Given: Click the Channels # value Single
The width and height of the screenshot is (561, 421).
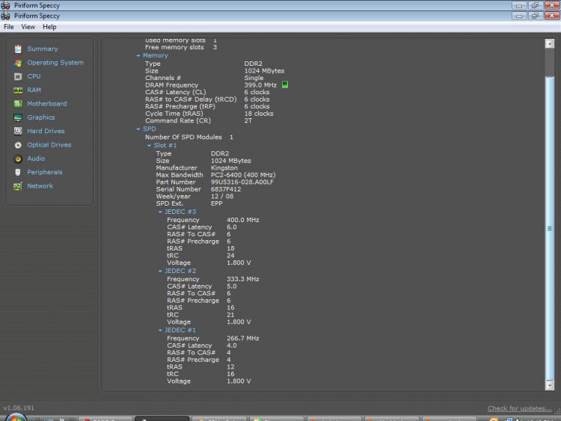Looking at the screenshot, I should pyautogui.click(x=254, y=78).
